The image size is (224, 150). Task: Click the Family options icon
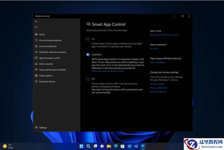36,76
